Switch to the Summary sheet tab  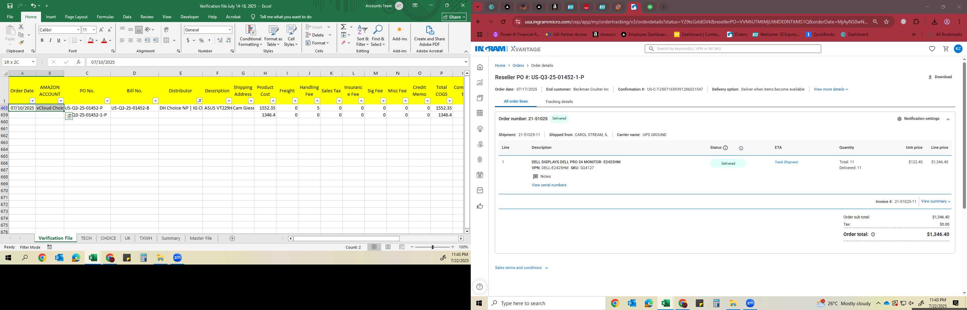pyautogui.click(x=171, y=238)
